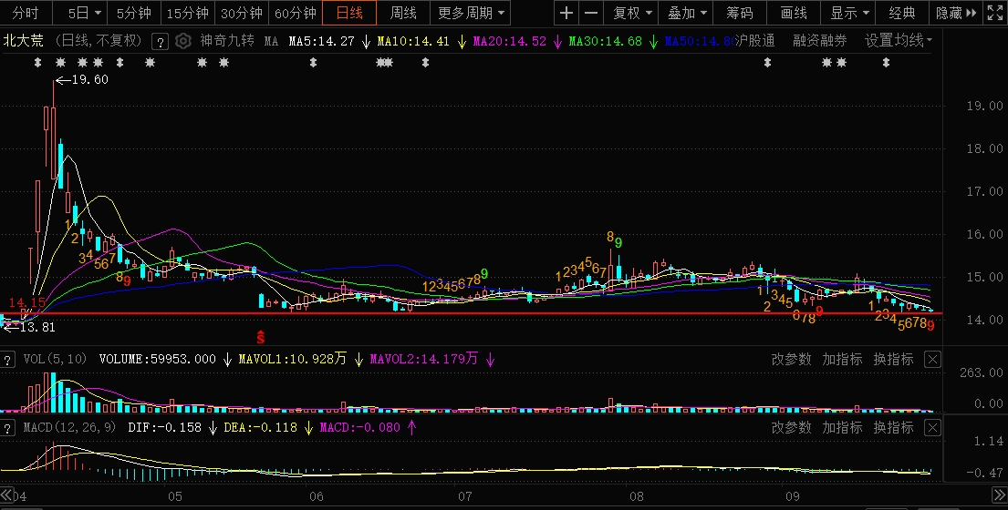Click the 19.60 high price label

coord(90,80)
